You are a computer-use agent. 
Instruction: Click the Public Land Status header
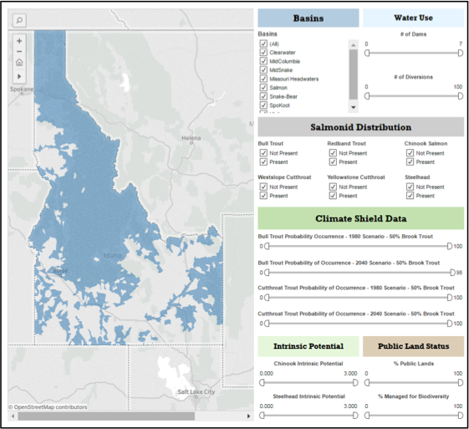pyautogui.click(x=413, y=346)
